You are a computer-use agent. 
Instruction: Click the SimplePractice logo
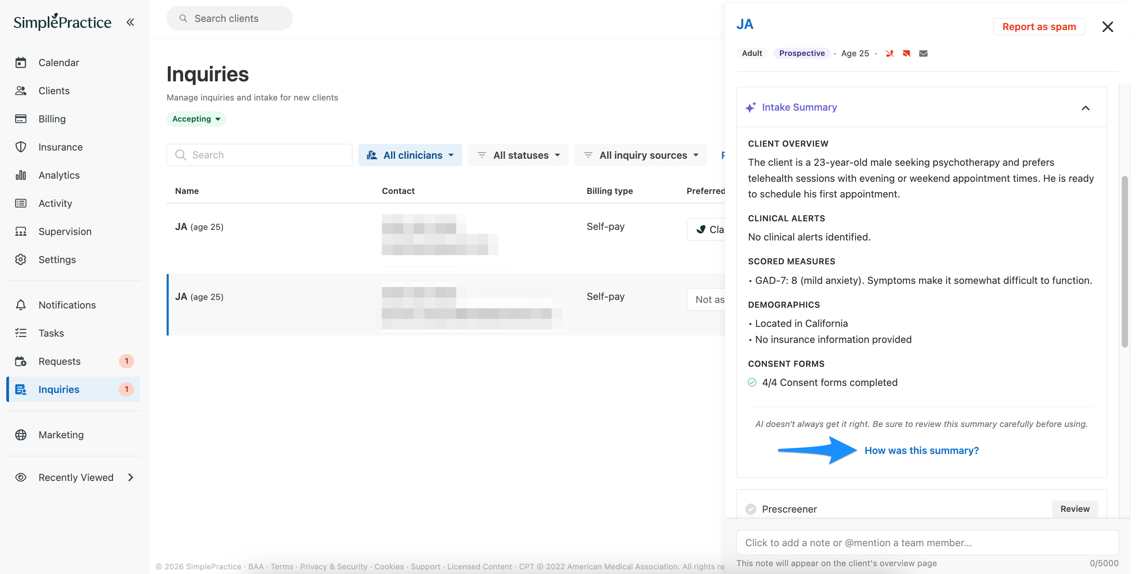(62, 22)
